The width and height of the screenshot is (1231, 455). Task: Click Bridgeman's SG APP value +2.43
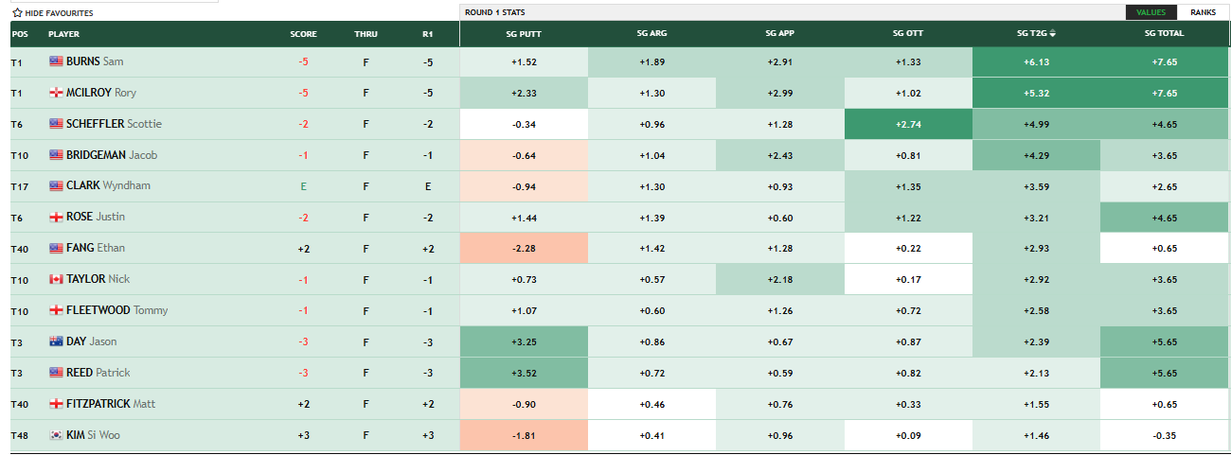click(x=779, y=155)
